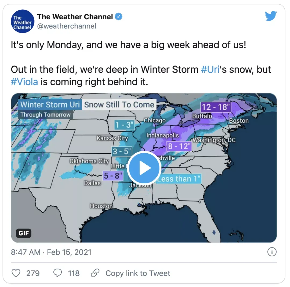Select Copy link to Tweet
The image size is (290, 287).
(x=138, y=273)
